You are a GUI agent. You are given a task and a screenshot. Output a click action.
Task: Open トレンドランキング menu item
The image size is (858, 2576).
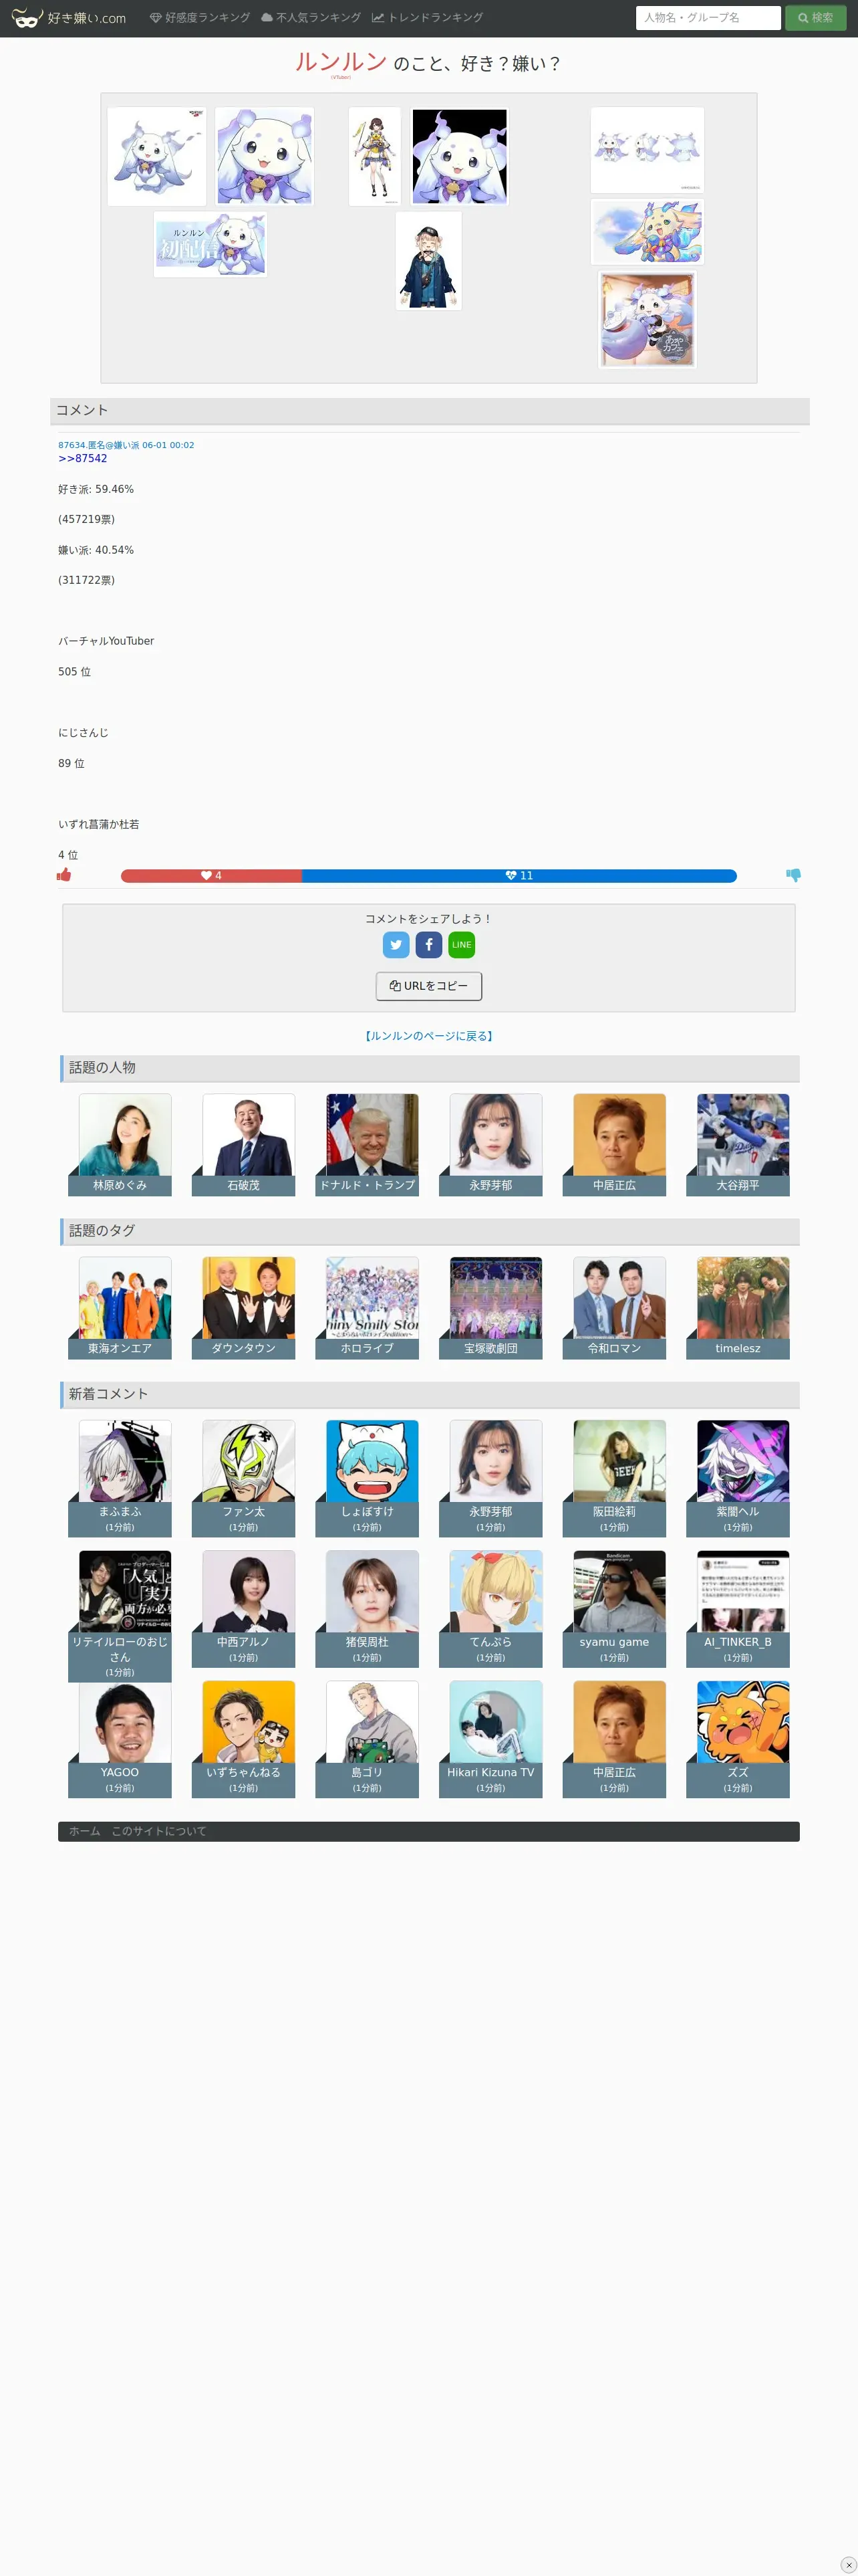point(428,18)
